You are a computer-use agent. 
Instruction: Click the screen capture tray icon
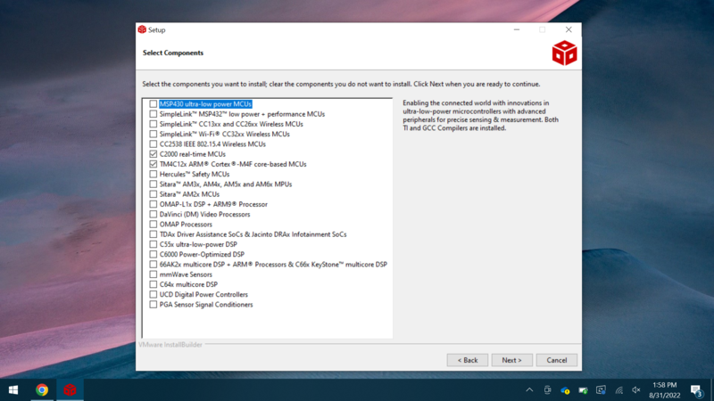601,390
